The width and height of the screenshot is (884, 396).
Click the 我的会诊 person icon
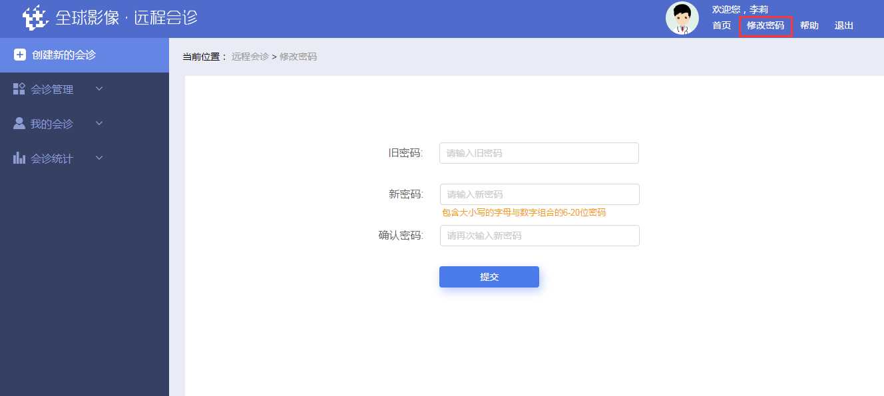[x=19, y=124]
